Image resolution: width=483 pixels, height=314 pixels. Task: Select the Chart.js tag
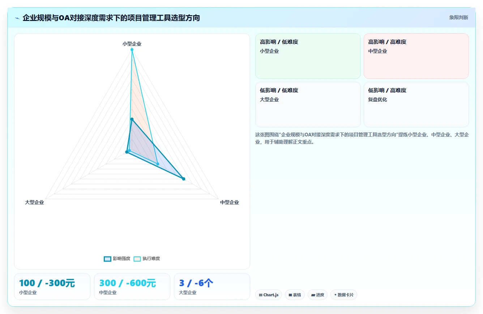269,295
